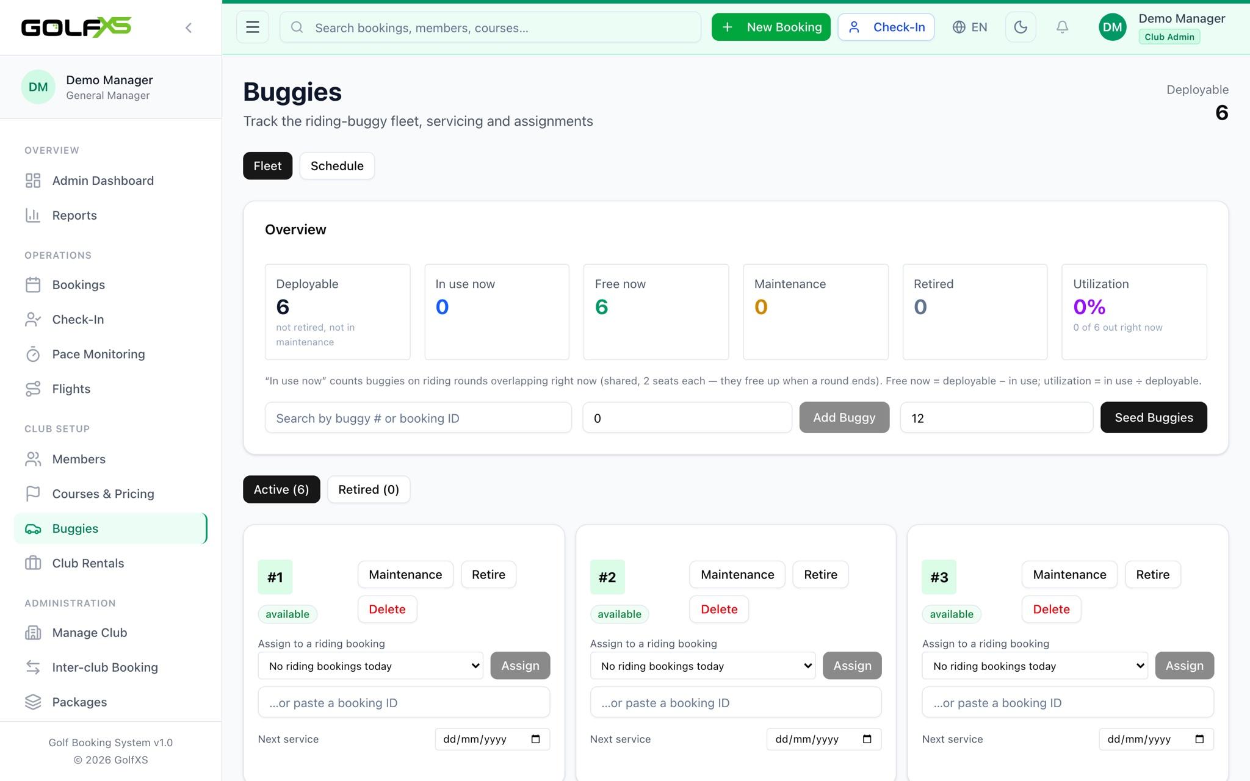Click the Bookings calendar icon
The height and width of the screenshot is (781, 1250).
coord(33,285)
